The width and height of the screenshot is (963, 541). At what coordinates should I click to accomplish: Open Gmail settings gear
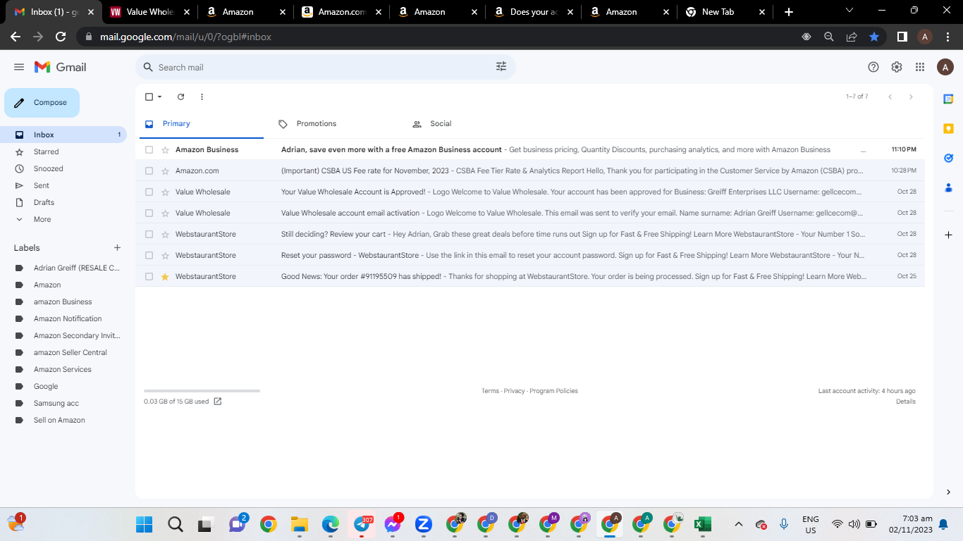click(x=897, y=67)
